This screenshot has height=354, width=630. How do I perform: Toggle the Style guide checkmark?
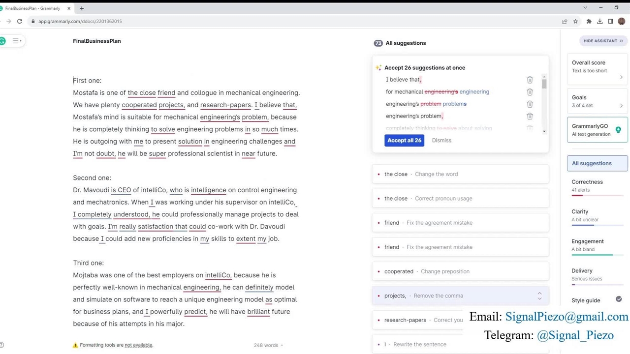[x=619, y=299]
